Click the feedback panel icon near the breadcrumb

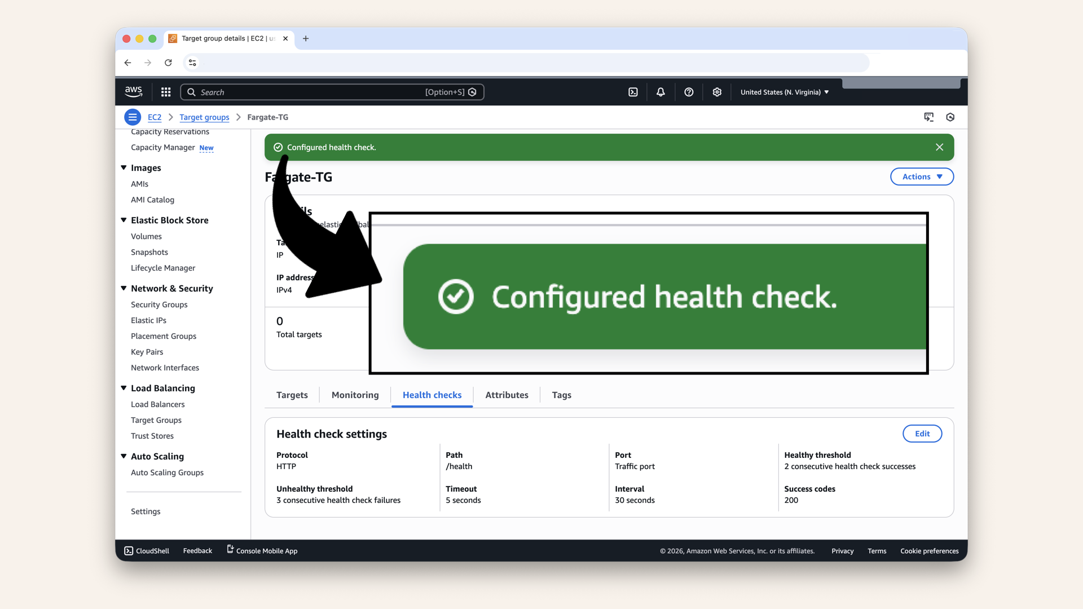pyautogui.click(x=929, y=117)
